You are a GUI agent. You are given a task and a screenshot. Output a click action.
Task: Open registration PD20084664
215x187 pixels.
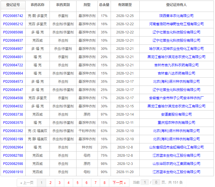(x=13, y=73)
